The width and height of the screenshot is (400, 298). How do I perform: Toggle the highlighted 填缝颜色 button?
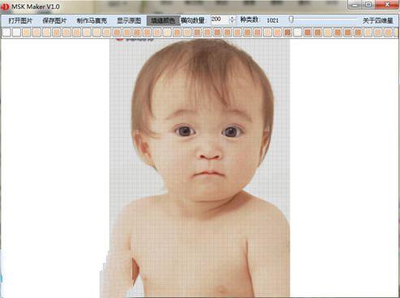[163, 20]
